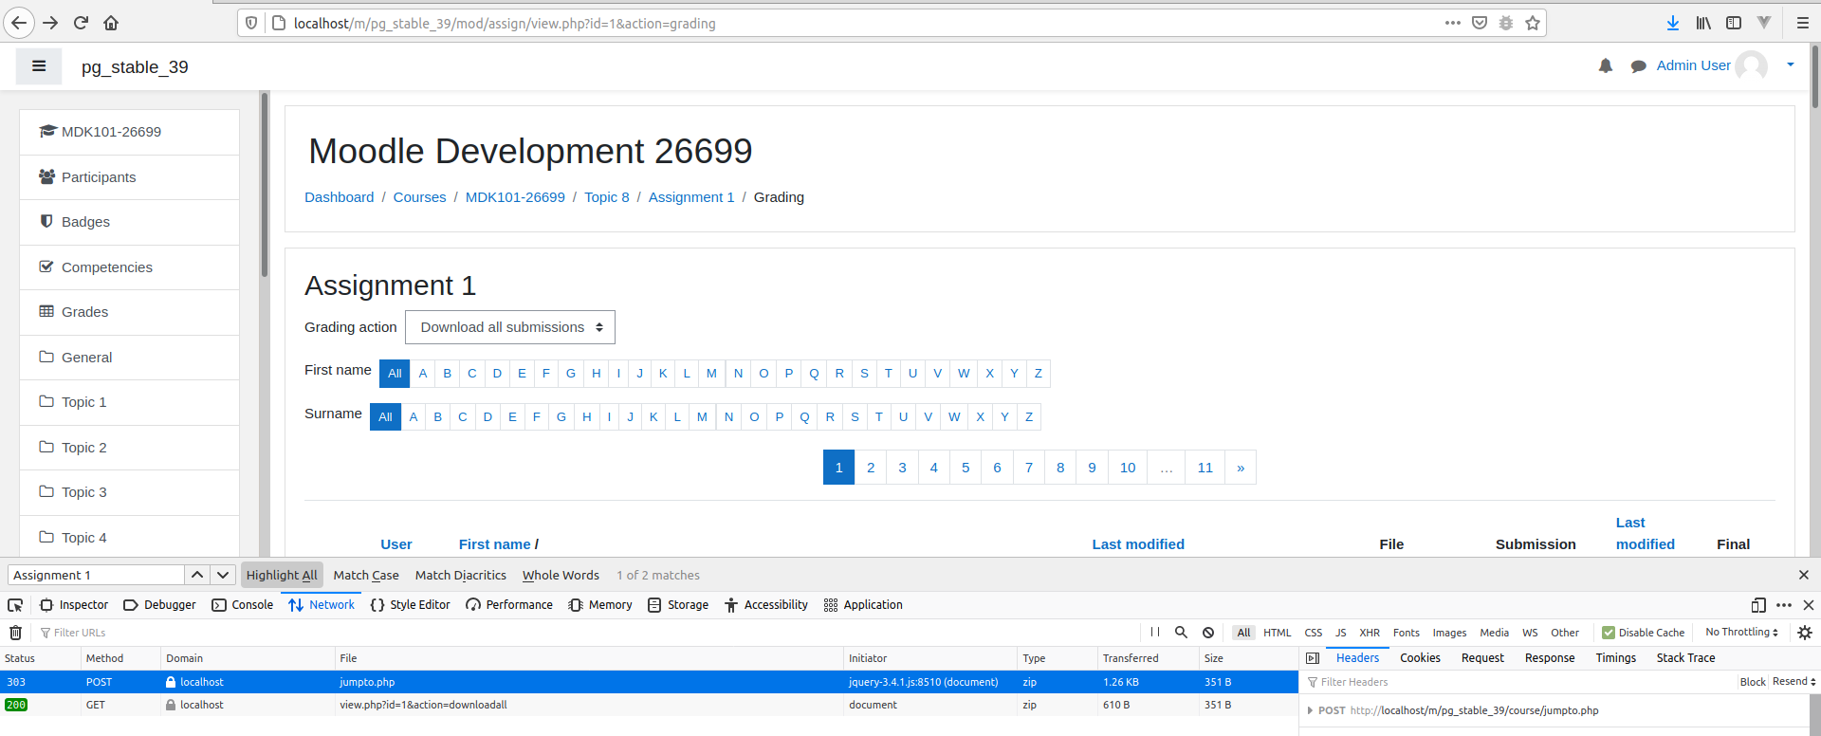Viewport: 1821px width, 736px height.
Task: Switch to the Debugger devtools tab
Action: click(x=159, y=605)
